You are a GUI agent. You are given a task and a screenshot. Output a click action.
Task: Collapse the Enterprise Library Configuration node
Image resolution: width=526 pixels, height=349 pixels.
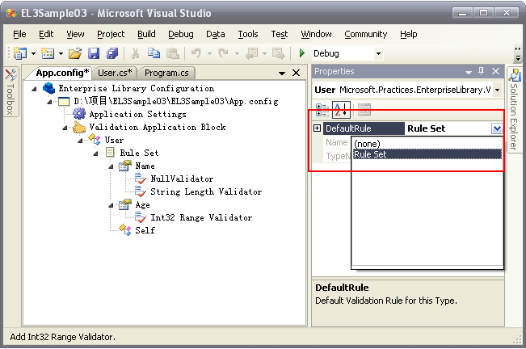click(34, 89)
